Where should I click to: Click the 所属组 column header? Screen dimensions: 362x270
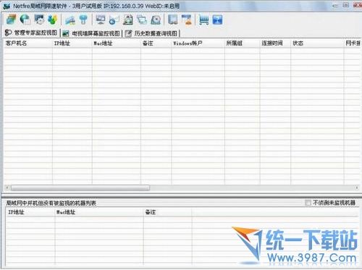(x=243, y=43)
